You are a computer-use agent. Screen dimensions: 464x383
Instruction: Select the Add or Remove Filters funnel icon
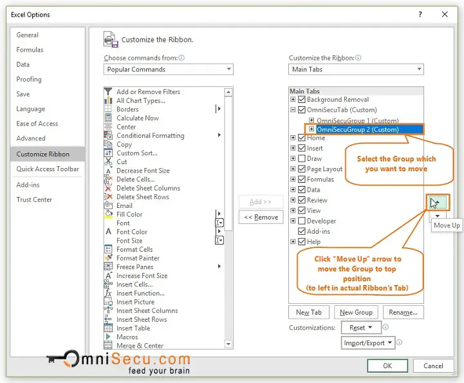click(108, 91)
